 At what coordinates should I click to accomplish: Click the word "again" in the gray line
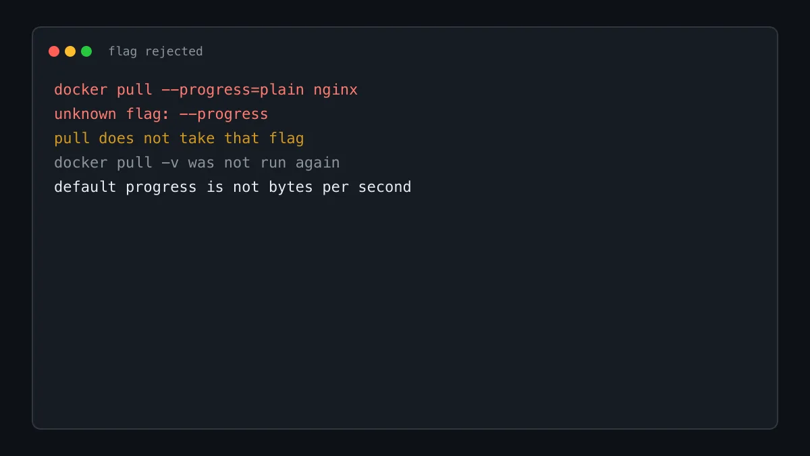point(318,163)
